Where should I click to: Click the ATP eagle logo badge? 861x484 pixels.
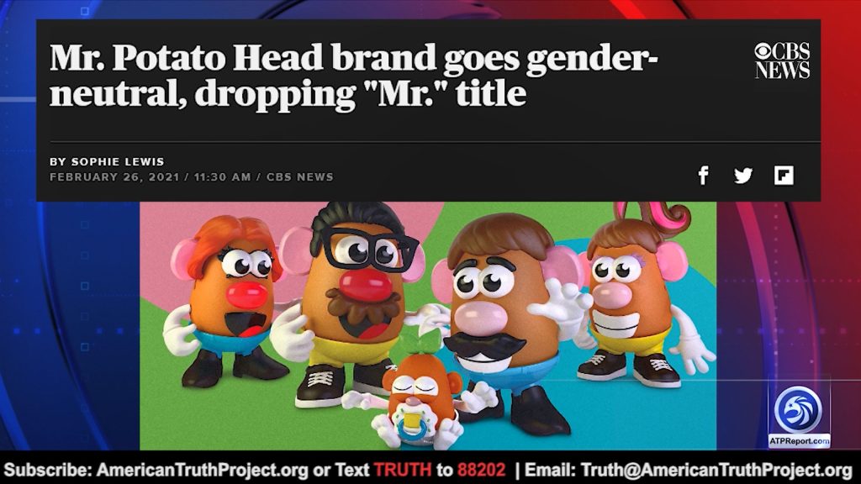point(798,410)
